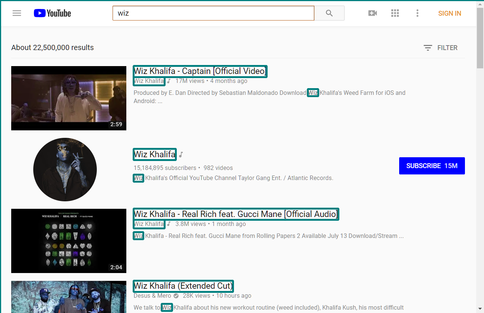
Task: Click the page vertical scrollbar thumb
Action: (x=480, y=38)
